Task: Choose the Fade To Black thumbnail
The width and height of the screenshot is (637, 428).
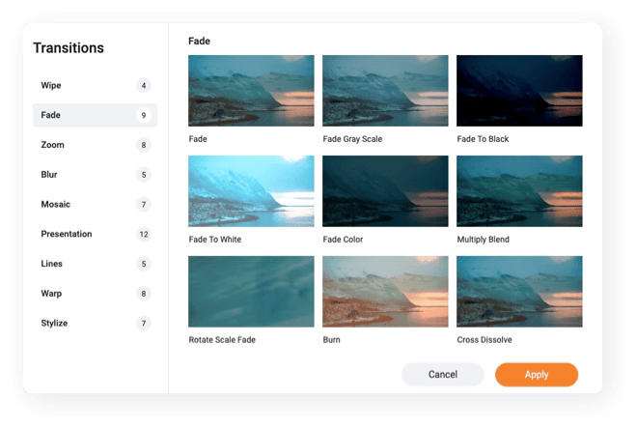Action: point(519,91)
